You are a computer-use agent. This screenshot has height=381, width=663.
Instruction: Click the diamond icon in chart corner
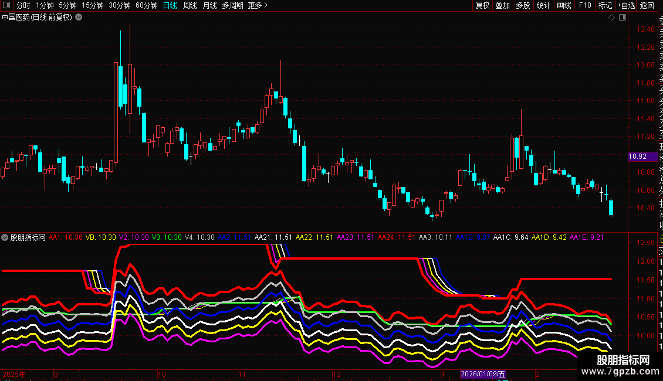pyautogui.click(x=611, y=18)
